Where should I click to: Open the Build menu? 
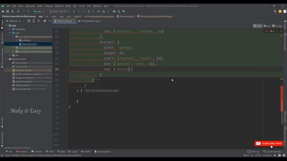(68, 6)
